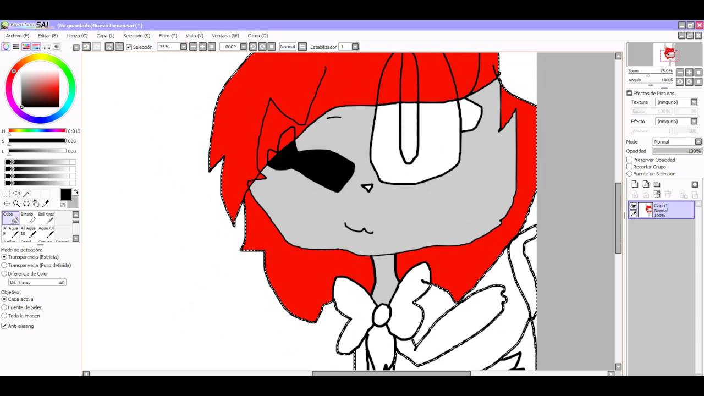Open the layer Mode dropdown
The image size is (704, 396).
(698, 141)
